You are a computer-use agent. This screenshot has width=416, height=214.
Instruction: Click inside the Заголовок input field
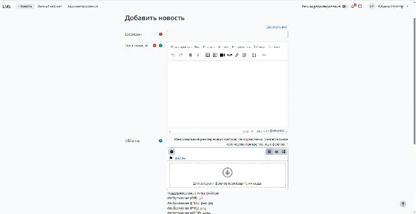tap(228, 34)
